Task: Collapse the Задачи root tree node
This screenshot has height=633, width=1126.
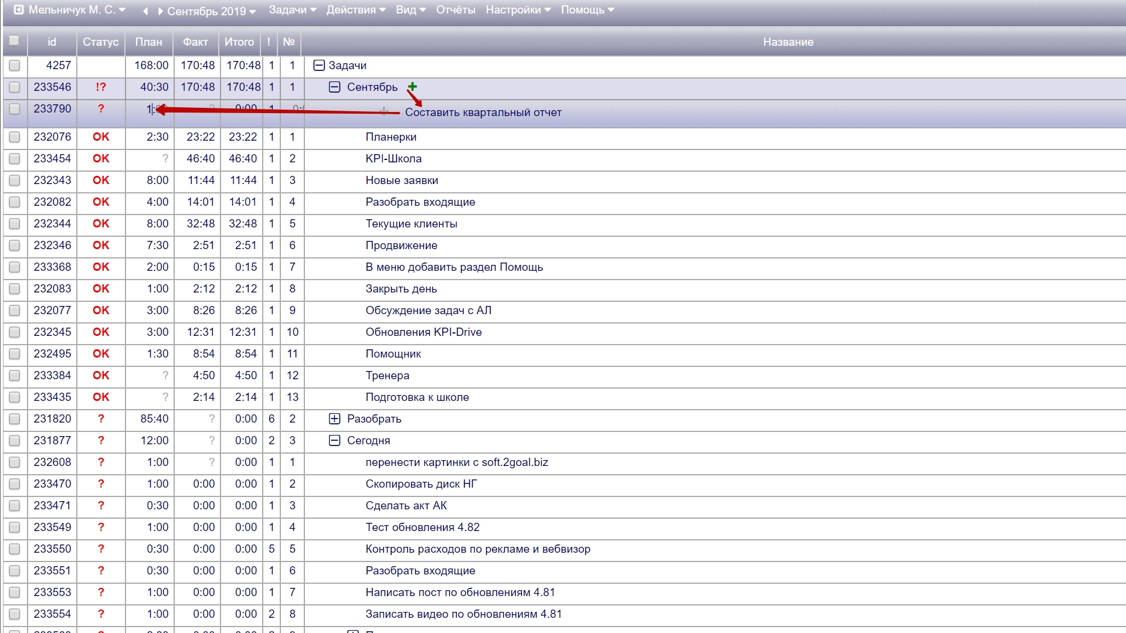Action: 318,65
